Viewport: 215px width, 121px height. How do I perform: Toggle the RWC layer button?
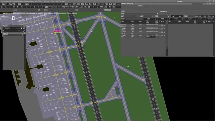tap(78, 4)
